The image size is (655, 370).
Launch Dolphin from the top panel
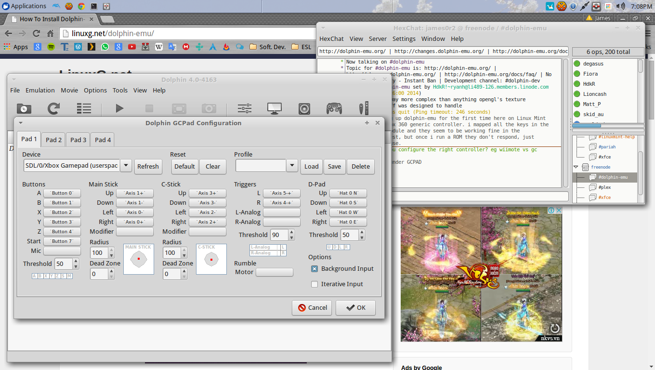coord(56,6)
